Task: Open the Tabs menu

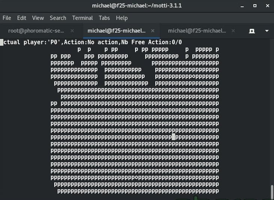Action: coord(104,18)
